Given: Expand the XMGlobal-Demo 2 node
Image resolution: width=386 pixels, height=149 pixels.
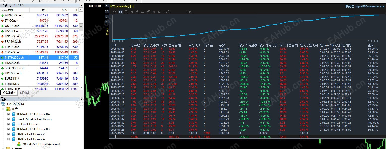Looking at the screenshot, I should click(9, 134).
